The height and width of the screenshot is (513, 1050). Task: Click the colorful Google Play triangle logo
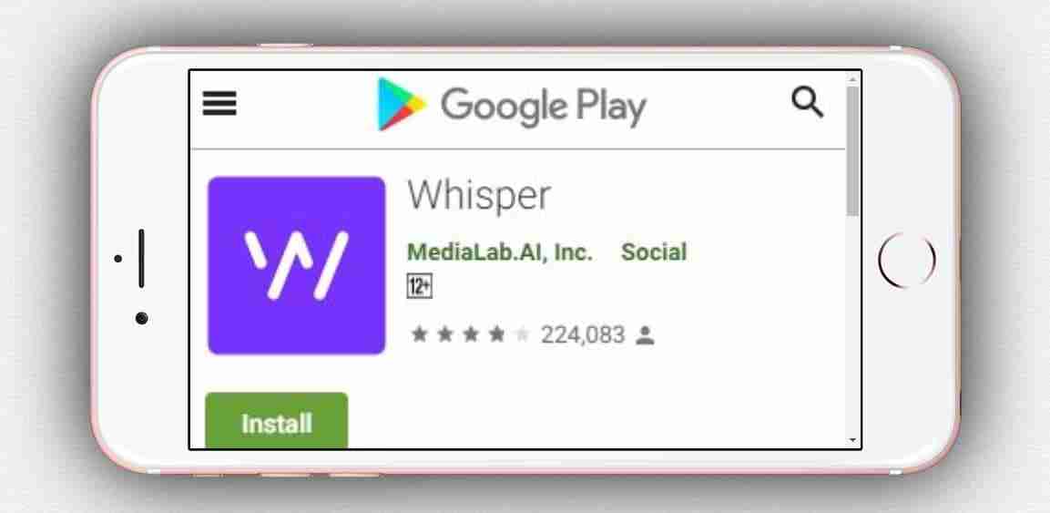(x=401, y=104)
